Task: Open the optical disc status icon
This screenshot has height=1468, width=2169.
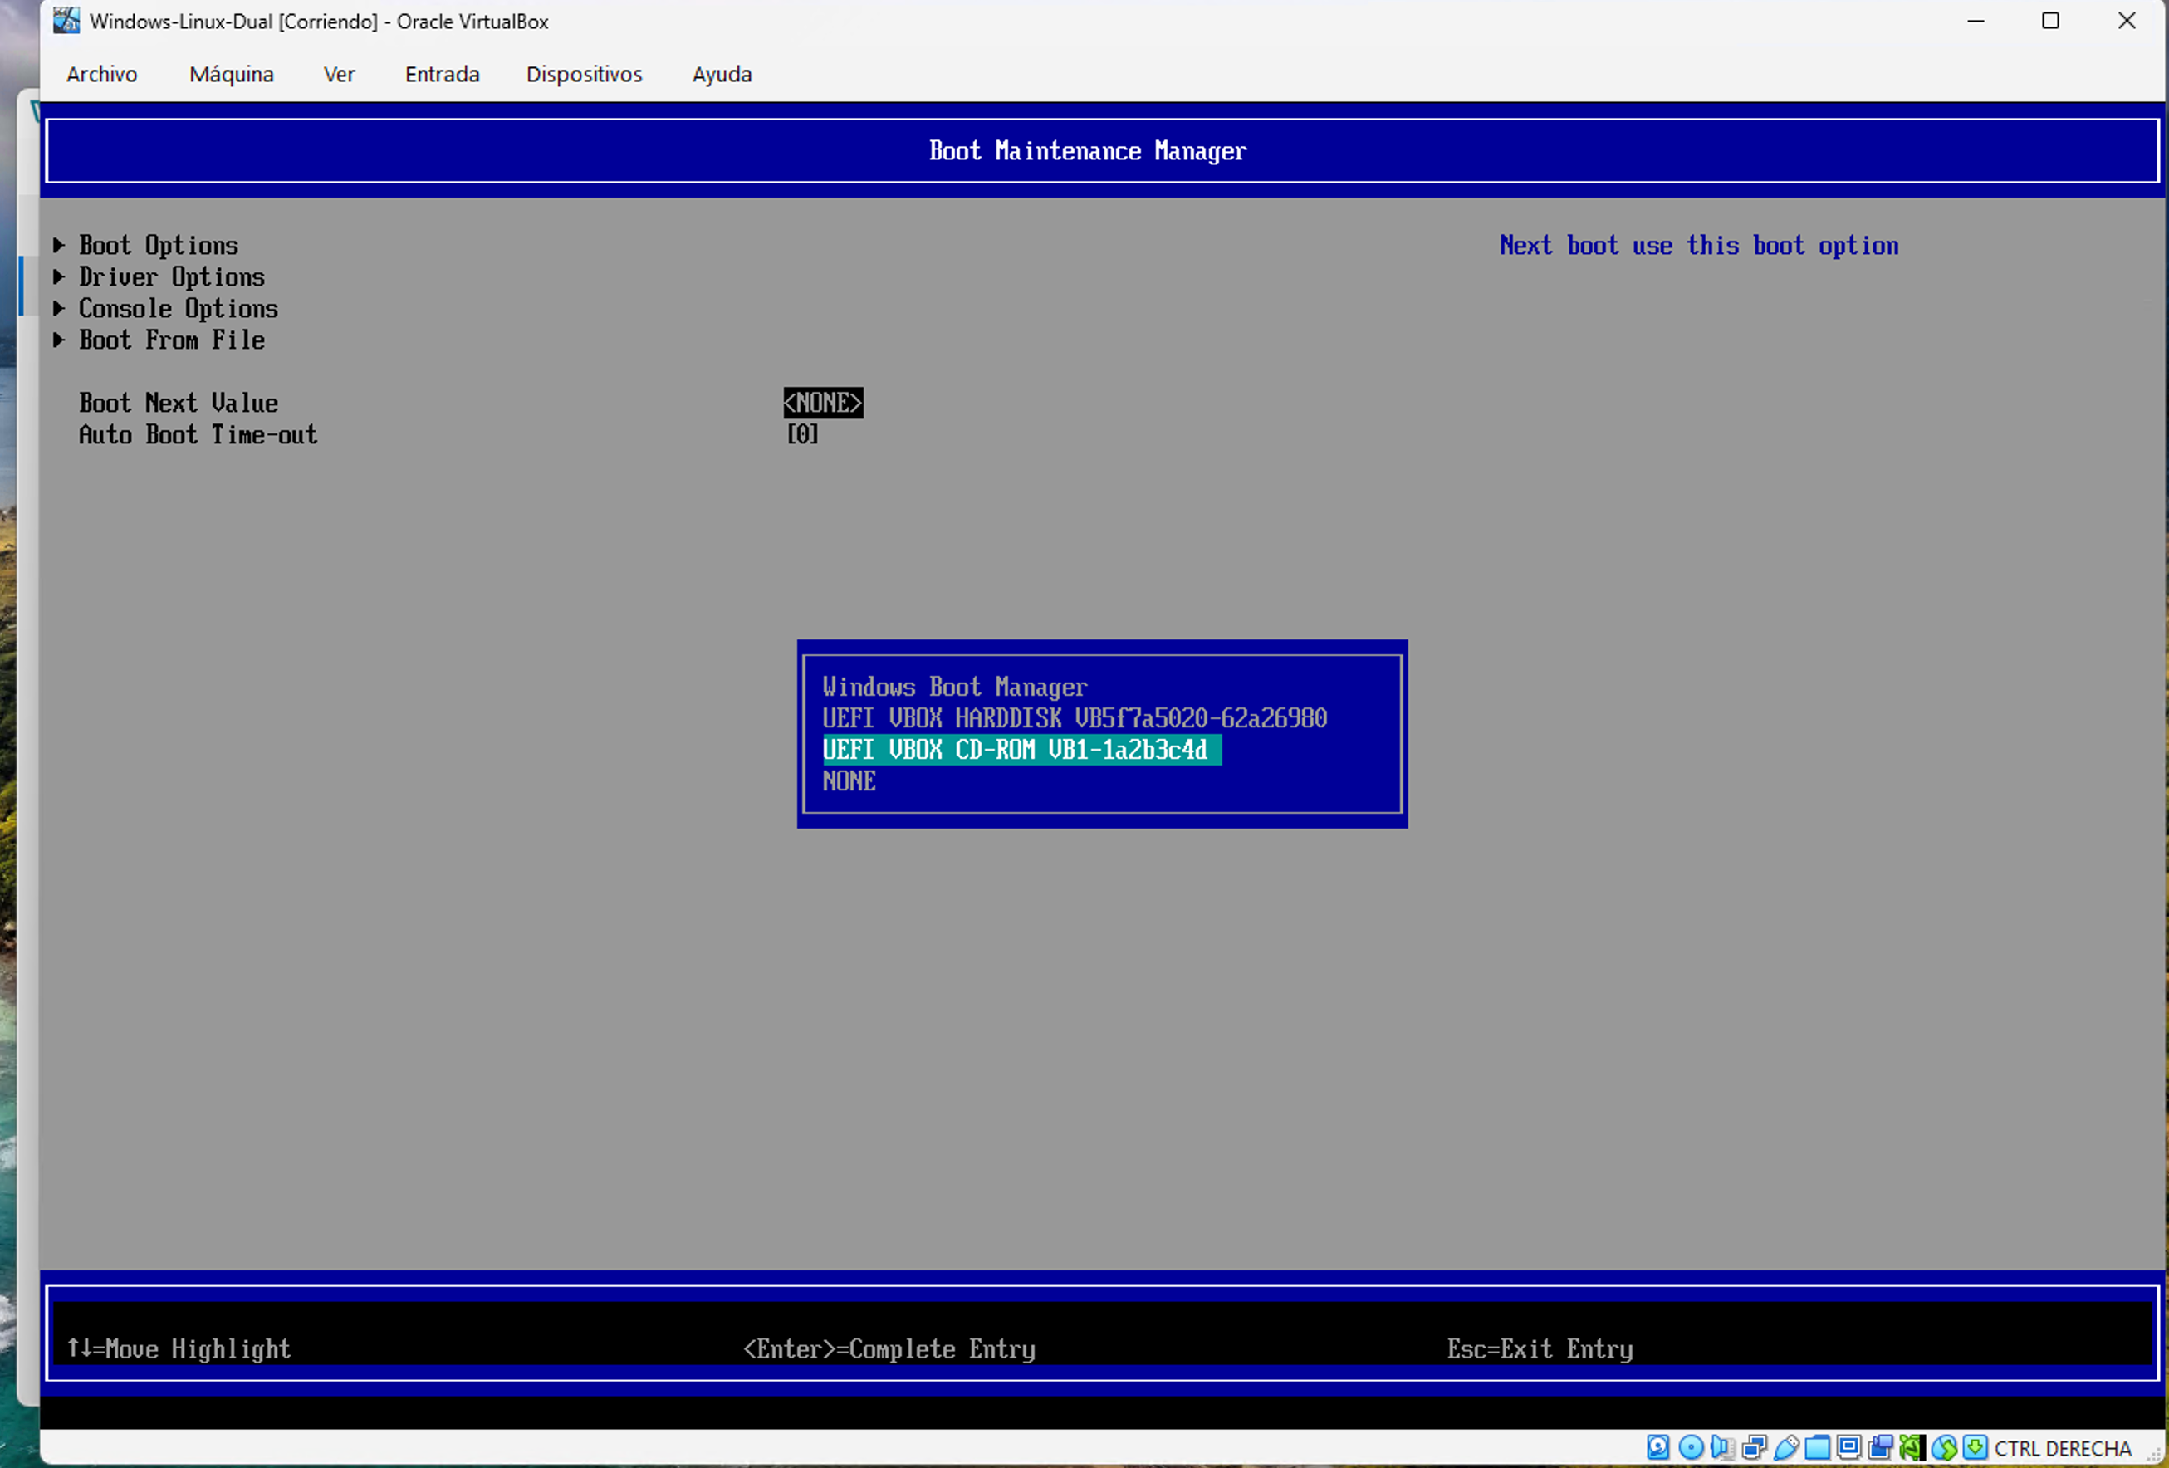Action: click(1692, 1447)
